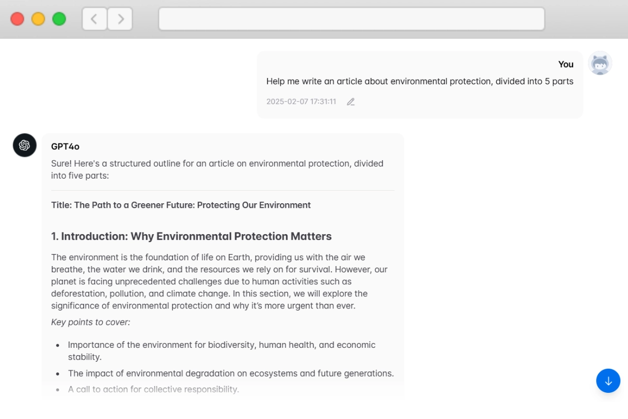Click the bullet about environmental degradation impact
This screenshot has height=419, width=628.
tap(231, 373)
